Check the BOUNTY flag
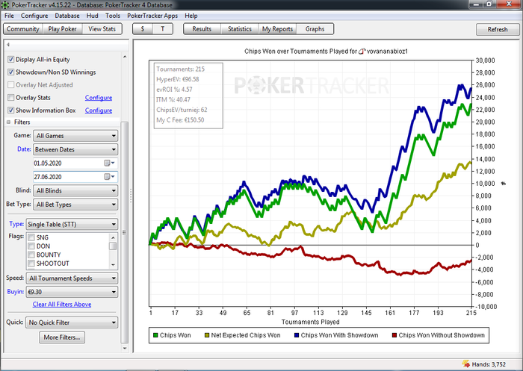Image resolution: width=523 pixels, height=371 pixels. [31, 255]
